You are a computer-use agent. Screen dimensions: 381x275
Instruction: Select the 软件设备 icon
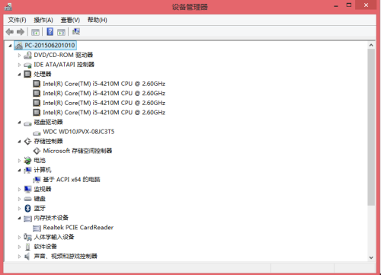pyautogui.click(x=27, y=247)
